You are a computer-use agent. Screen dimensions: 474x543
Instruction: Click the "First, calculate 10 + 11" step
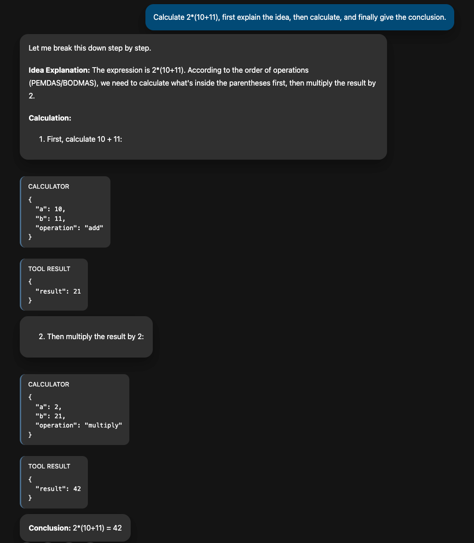coord(84,139)
